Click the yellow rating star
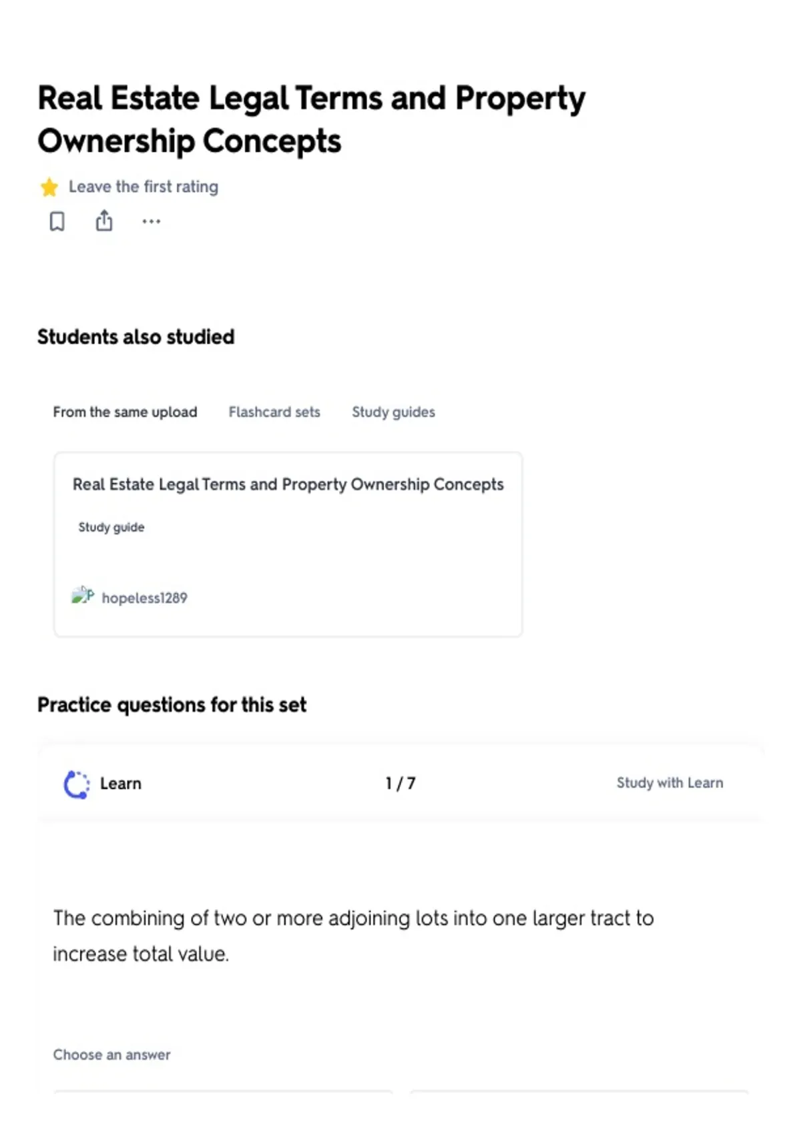Screen dimensions: 801x1134 pos(49,187)
